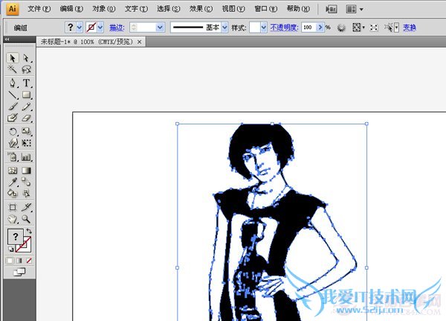This screenshot has height=321, width=446.
Task: Click the 不透明度 opacity link
Action: [x=284, y=28]
